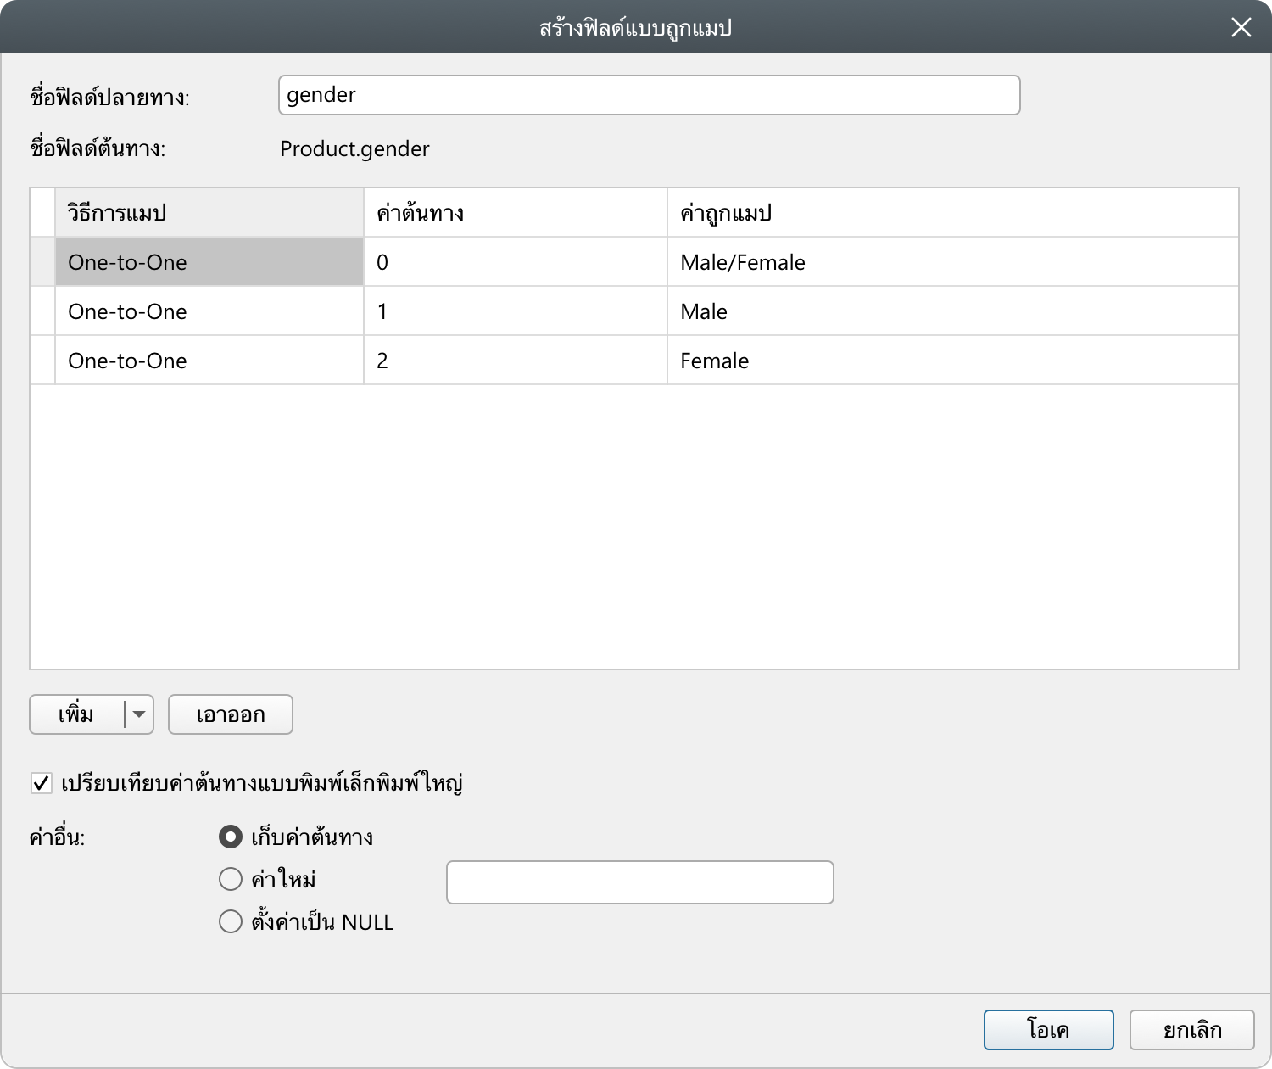
Task: Click the destination field name input 'gender'
Action: point(648,95)
